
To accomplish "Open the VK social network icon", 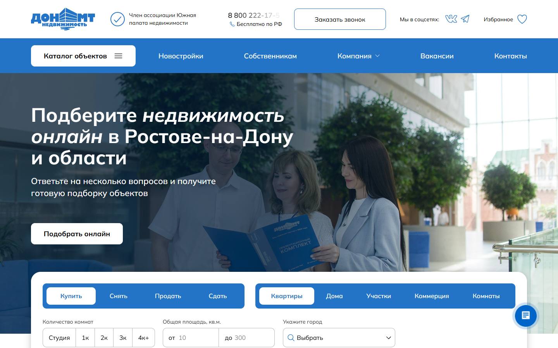I will [451, 19].
